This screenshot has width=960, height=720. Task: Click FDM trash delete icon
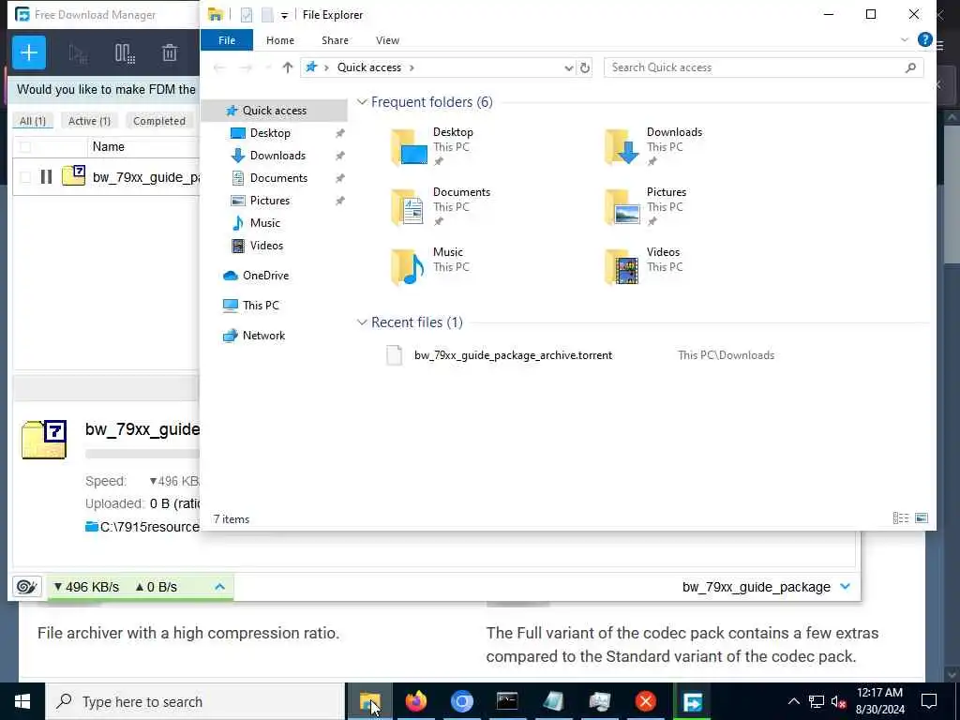(x=170, y=53)
